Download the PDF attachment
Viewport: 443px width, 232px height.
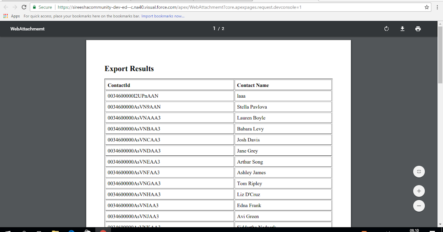click(402, 28)
